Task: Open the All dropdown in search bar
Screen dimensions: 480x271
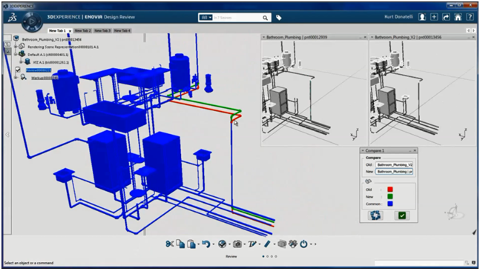Action: (206, 18)
